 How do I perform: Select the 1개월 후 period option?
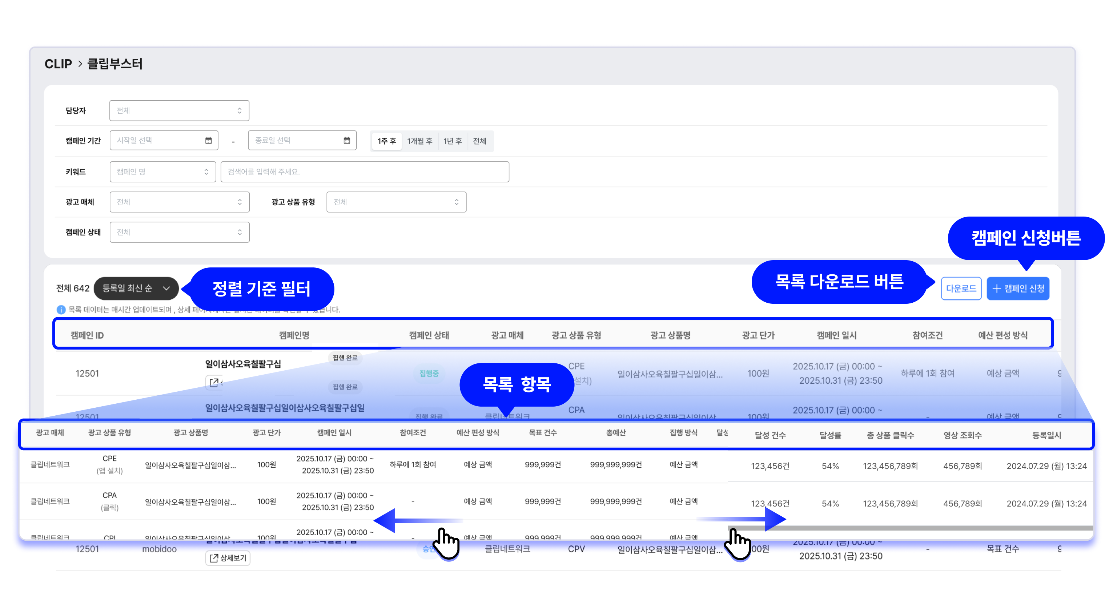(419, 141)
